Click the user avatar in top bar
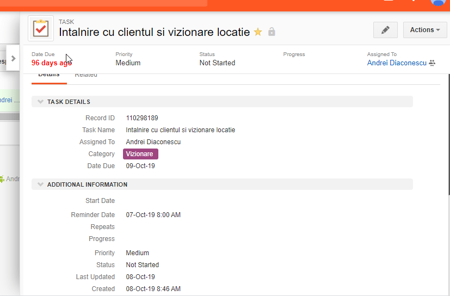The width and height of the screenshot is (450, 296). [439, 2]
